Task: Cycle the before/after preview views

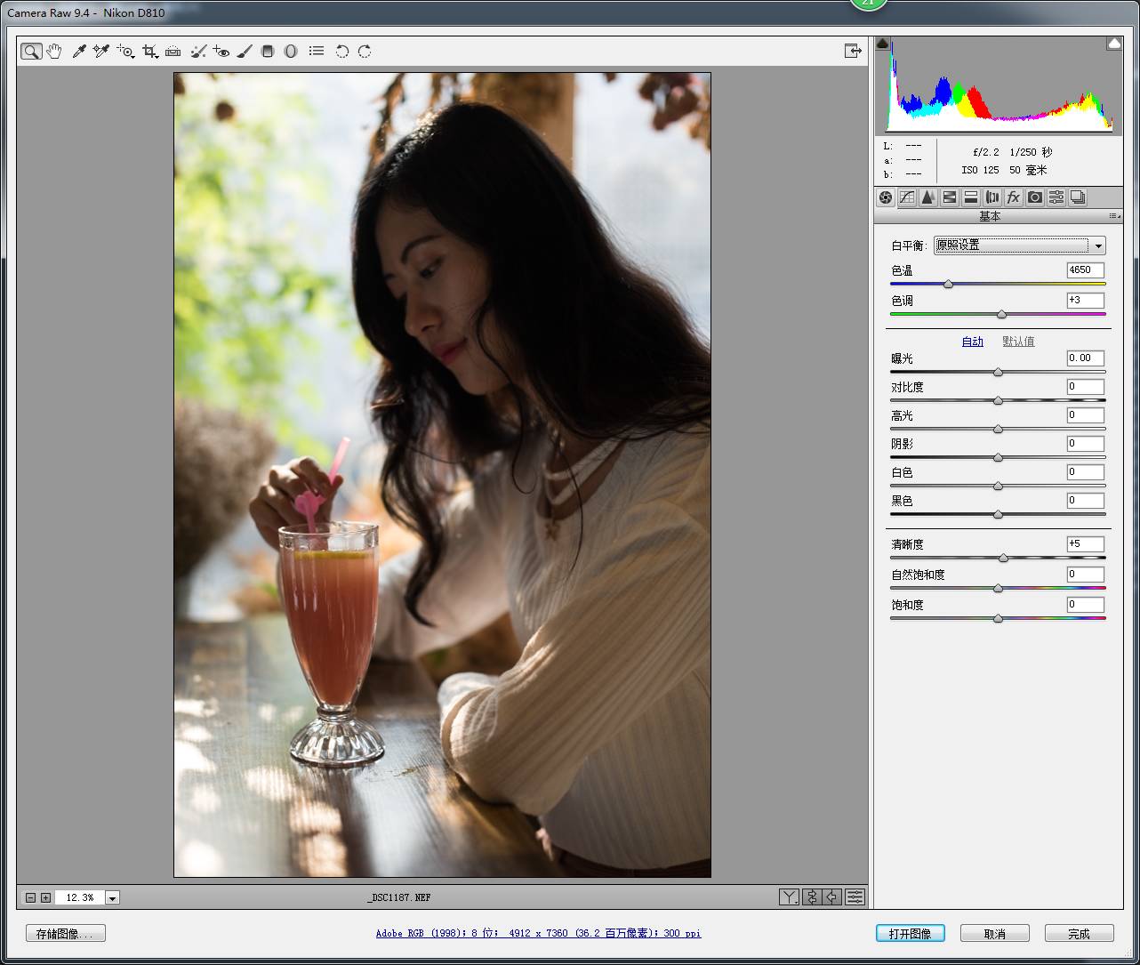Action: click(x=789, y=897)
